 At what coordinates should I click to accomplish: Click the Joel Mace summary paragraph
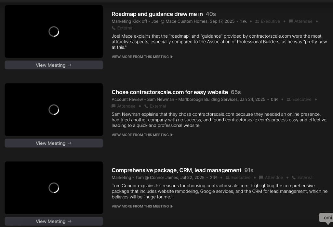[219, 42]
